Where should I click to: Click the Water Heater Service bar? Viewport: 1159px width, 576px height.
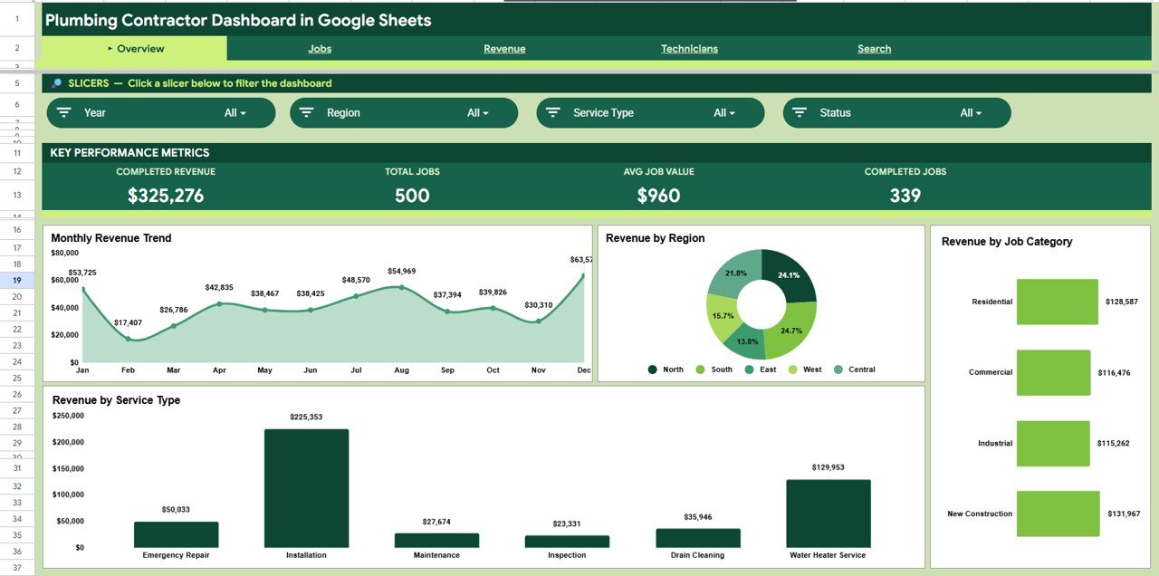pyautogui.click(x=829, y=514)
